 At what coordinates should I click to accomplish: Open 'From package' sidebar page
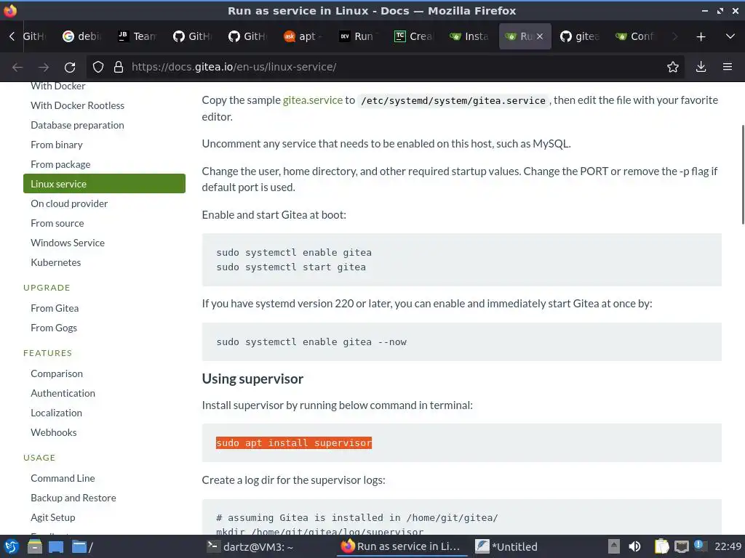click(60, 164)
